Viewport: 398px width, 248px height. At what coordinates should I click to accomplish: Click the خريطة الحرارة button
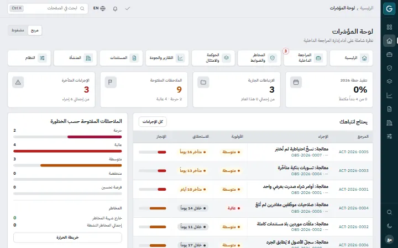point(67,238)
